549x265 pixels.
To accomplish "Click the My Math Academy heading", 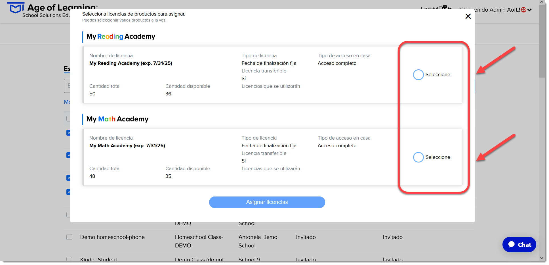I will pyautogui.click(x=117, y=119).
